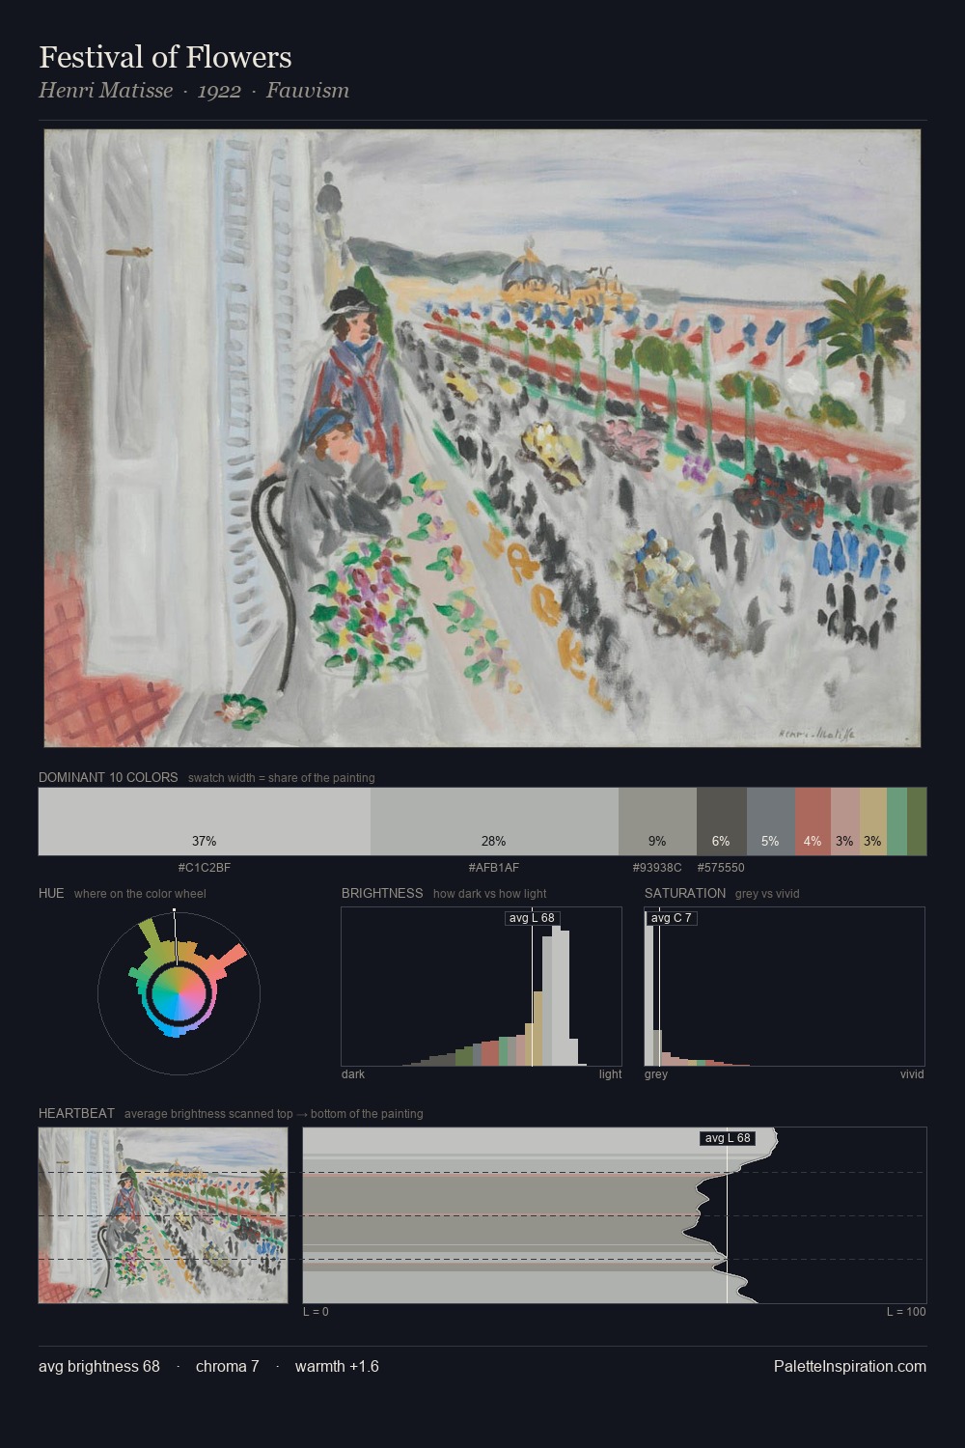This screenshot has width=965, height=1448.
Task: Click the heartbeat brightness profile chart
Action: point(615,1215)
